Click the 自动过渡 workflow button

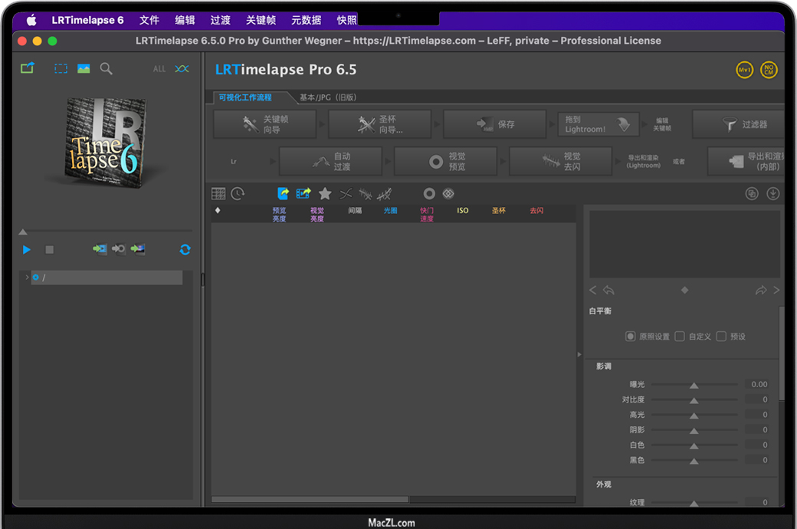pyautogui.click(x=331, y=161)
